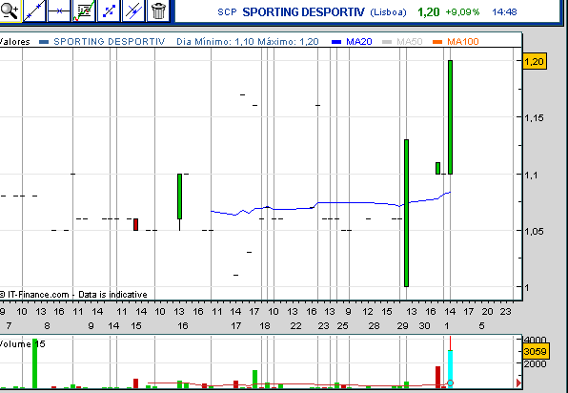The image size is (568, 393).
Task: Click date label 30 on time axis
Action: pyautogui.click(x=424, y=325)
